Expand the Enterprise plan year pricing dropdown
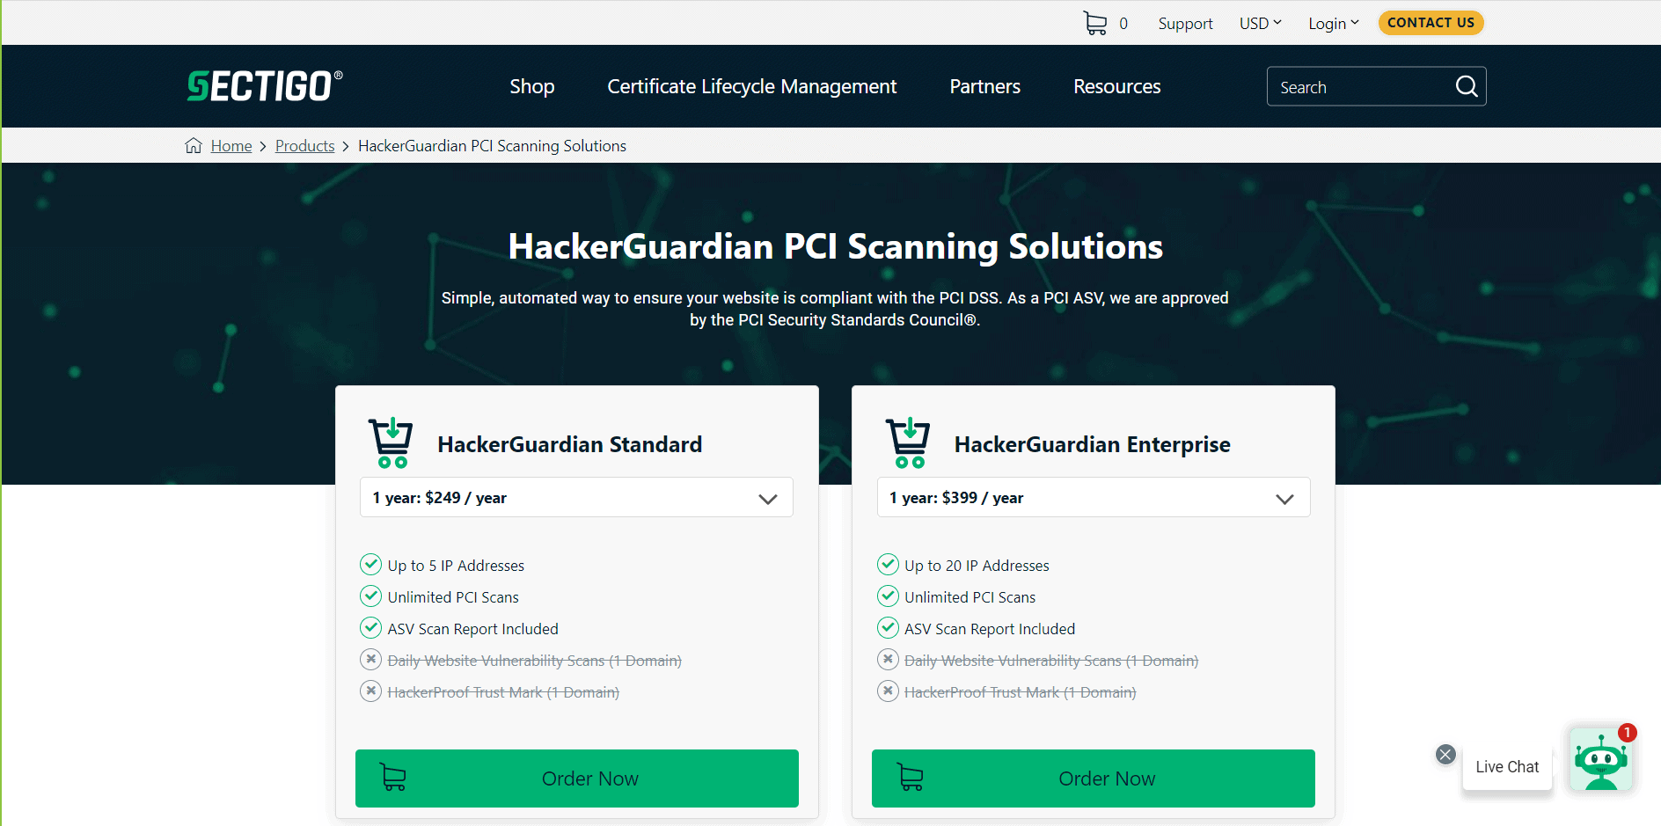This screenshot has width=1661, height=826. 1284,497
